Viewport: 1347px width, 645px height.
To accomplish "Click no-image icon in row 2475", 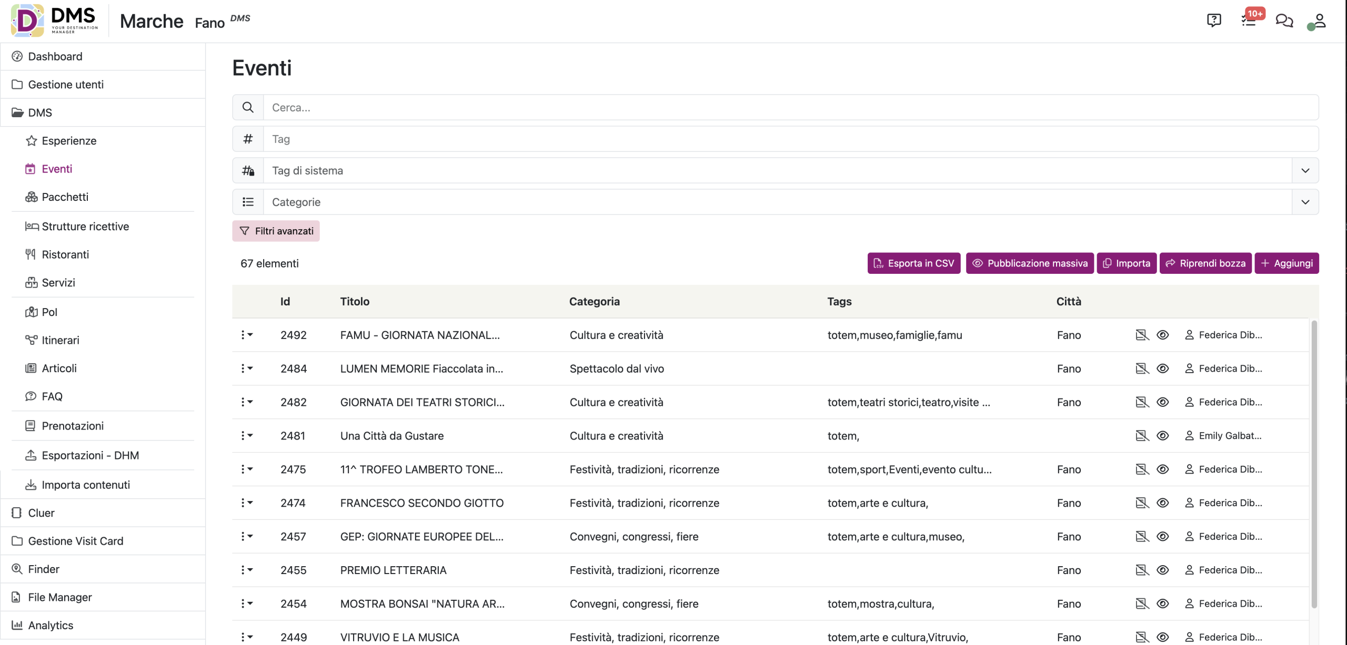I will [x=1142, y=469].
